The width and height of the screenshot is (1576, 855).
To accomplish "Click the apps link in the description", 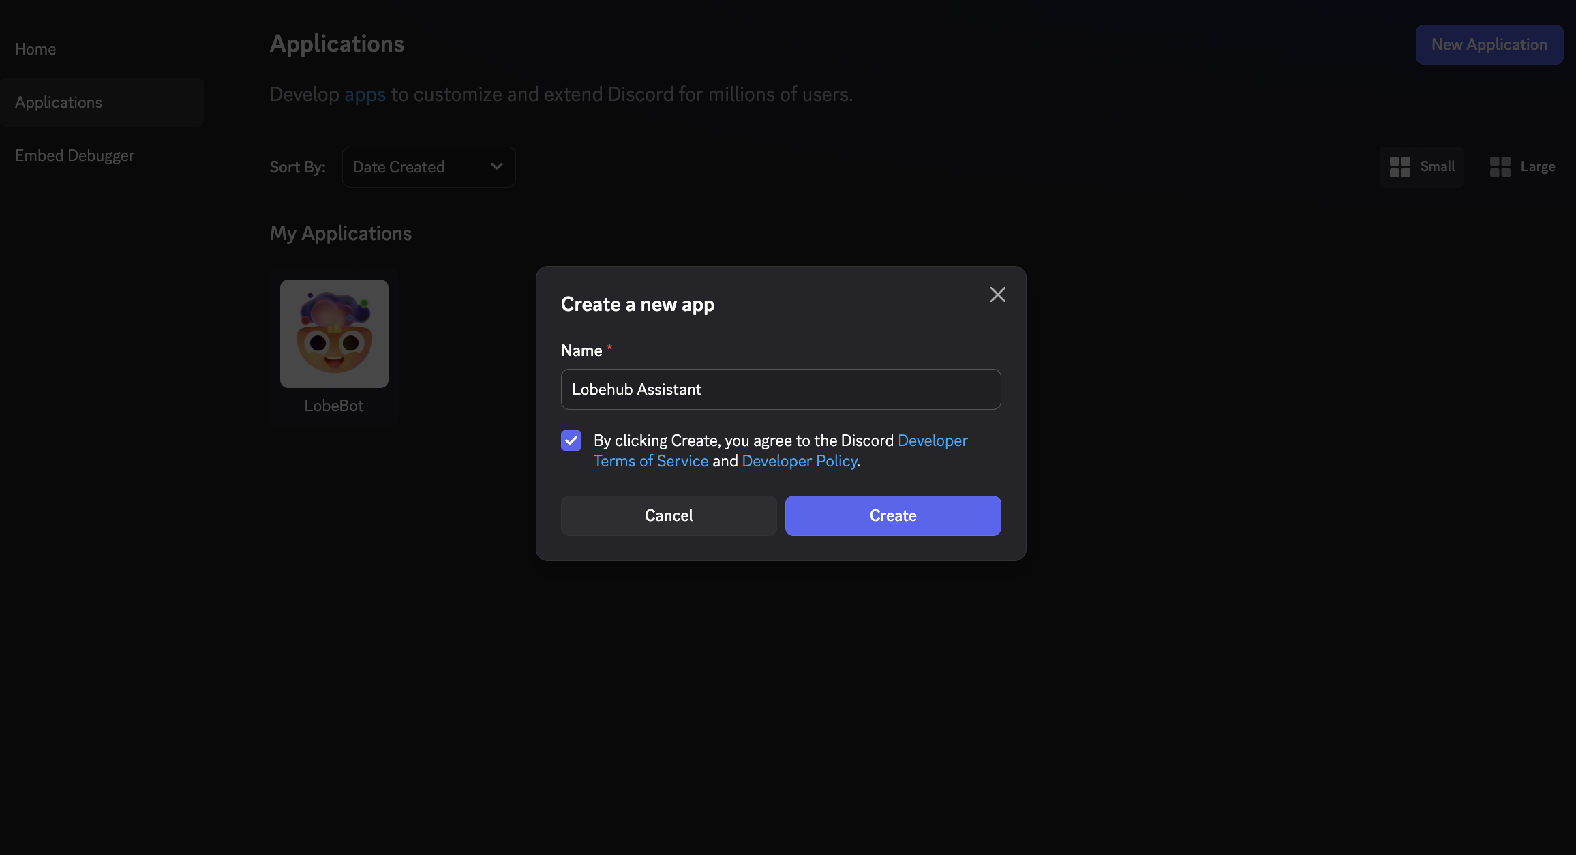I will pos(365,94).
